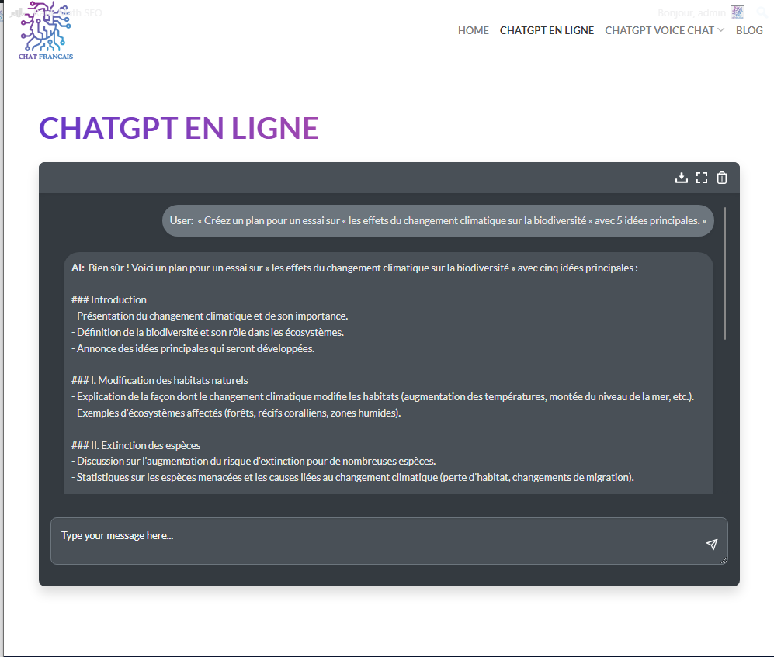Click 'Exemples d'écosystèmes affectés' line
Screen dimensions: 774x657
pyautogui.click(x=236, y=413)
